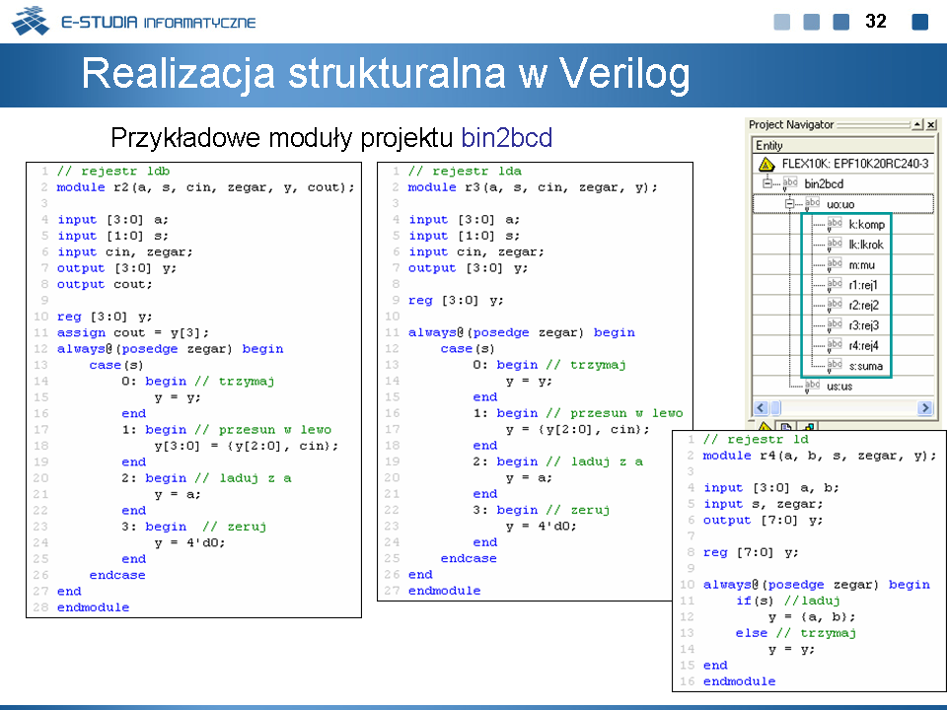The height and width of the screenshot is (710, 947).
Task: Click the line 'assign cout = y[3];'
Action: point(133,332)
